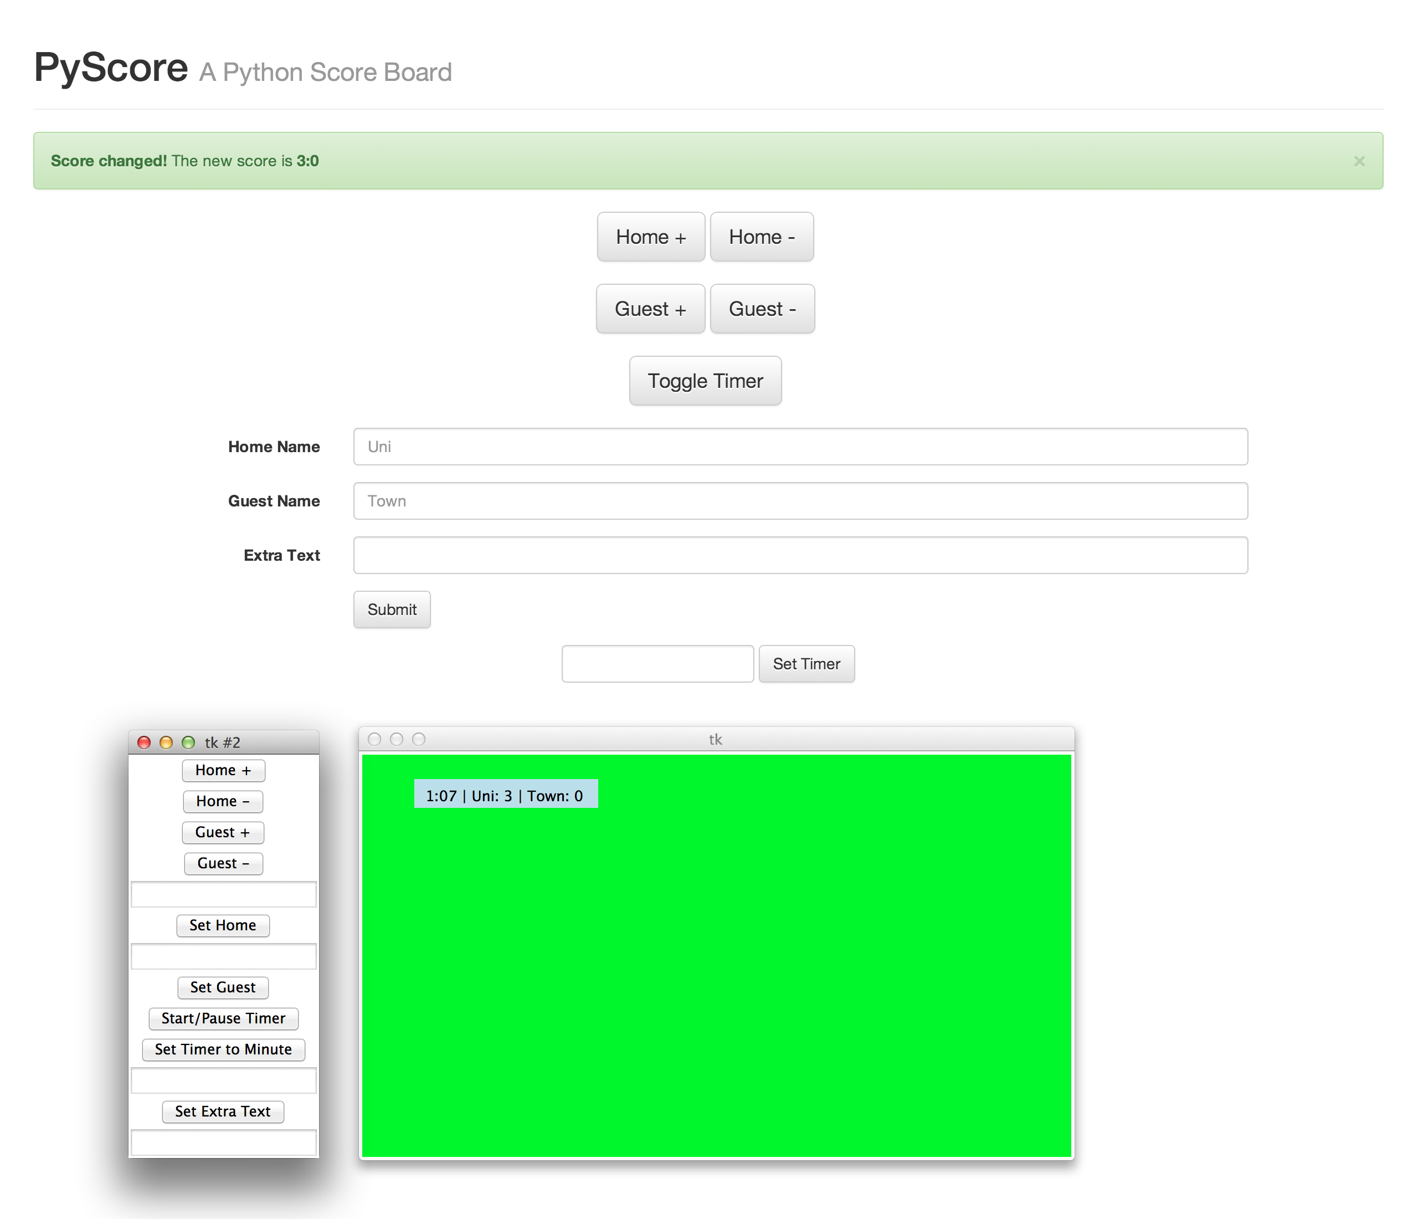Dismiss the score changed alert
This screenshot has height=1219, width=1418.
(1359, 161)
